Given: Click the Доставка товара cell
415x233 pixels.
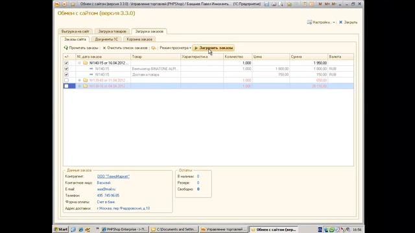Looking at the screenshot, I should point(156,74).
